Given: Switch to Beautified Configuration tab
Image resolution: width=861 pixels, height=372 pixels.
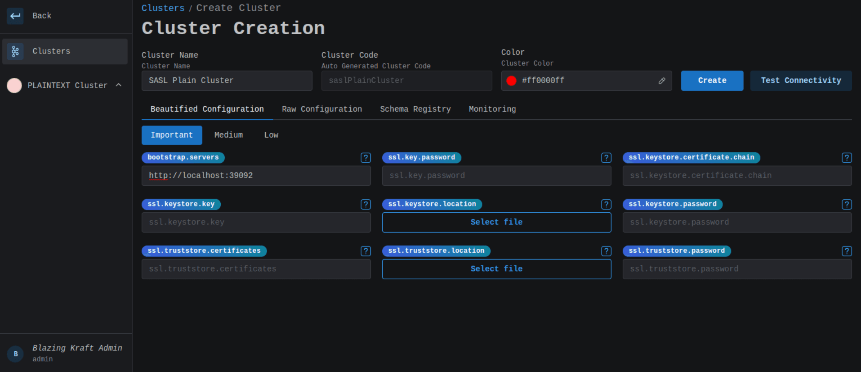Looking at the screenshot, I should (x=207, y=109).
